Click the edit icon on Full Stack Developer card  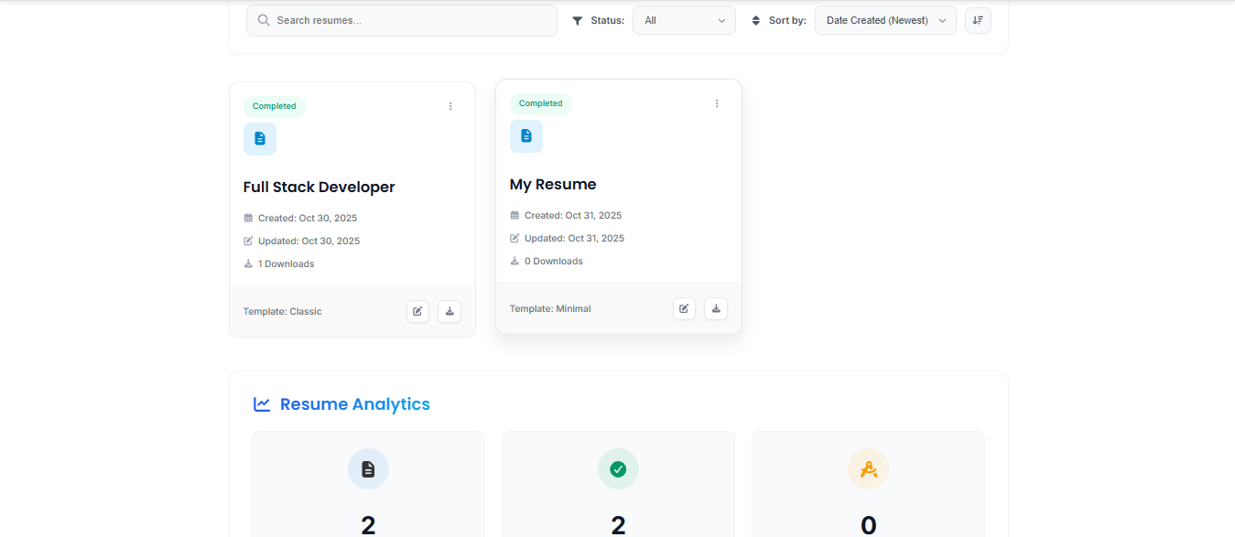point(418,311)
